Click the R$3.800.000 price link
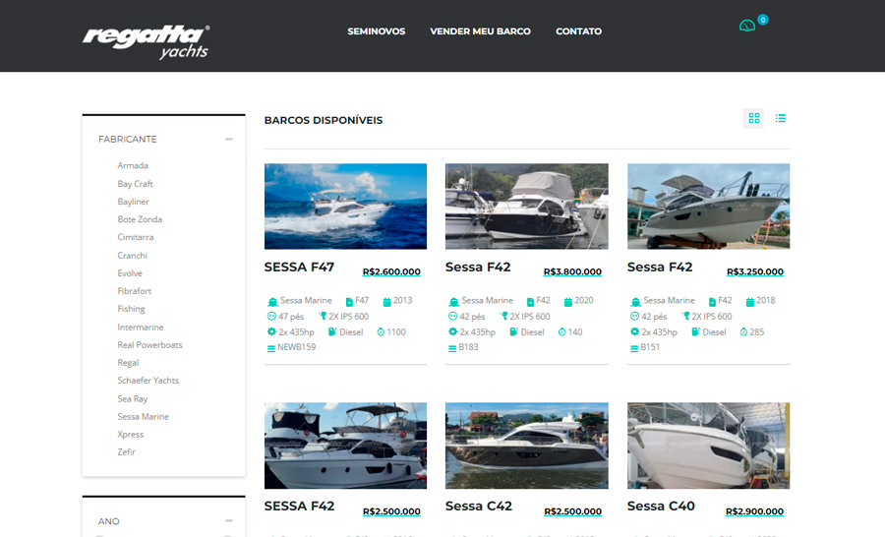The image size is (885, 537). [572, 271]
